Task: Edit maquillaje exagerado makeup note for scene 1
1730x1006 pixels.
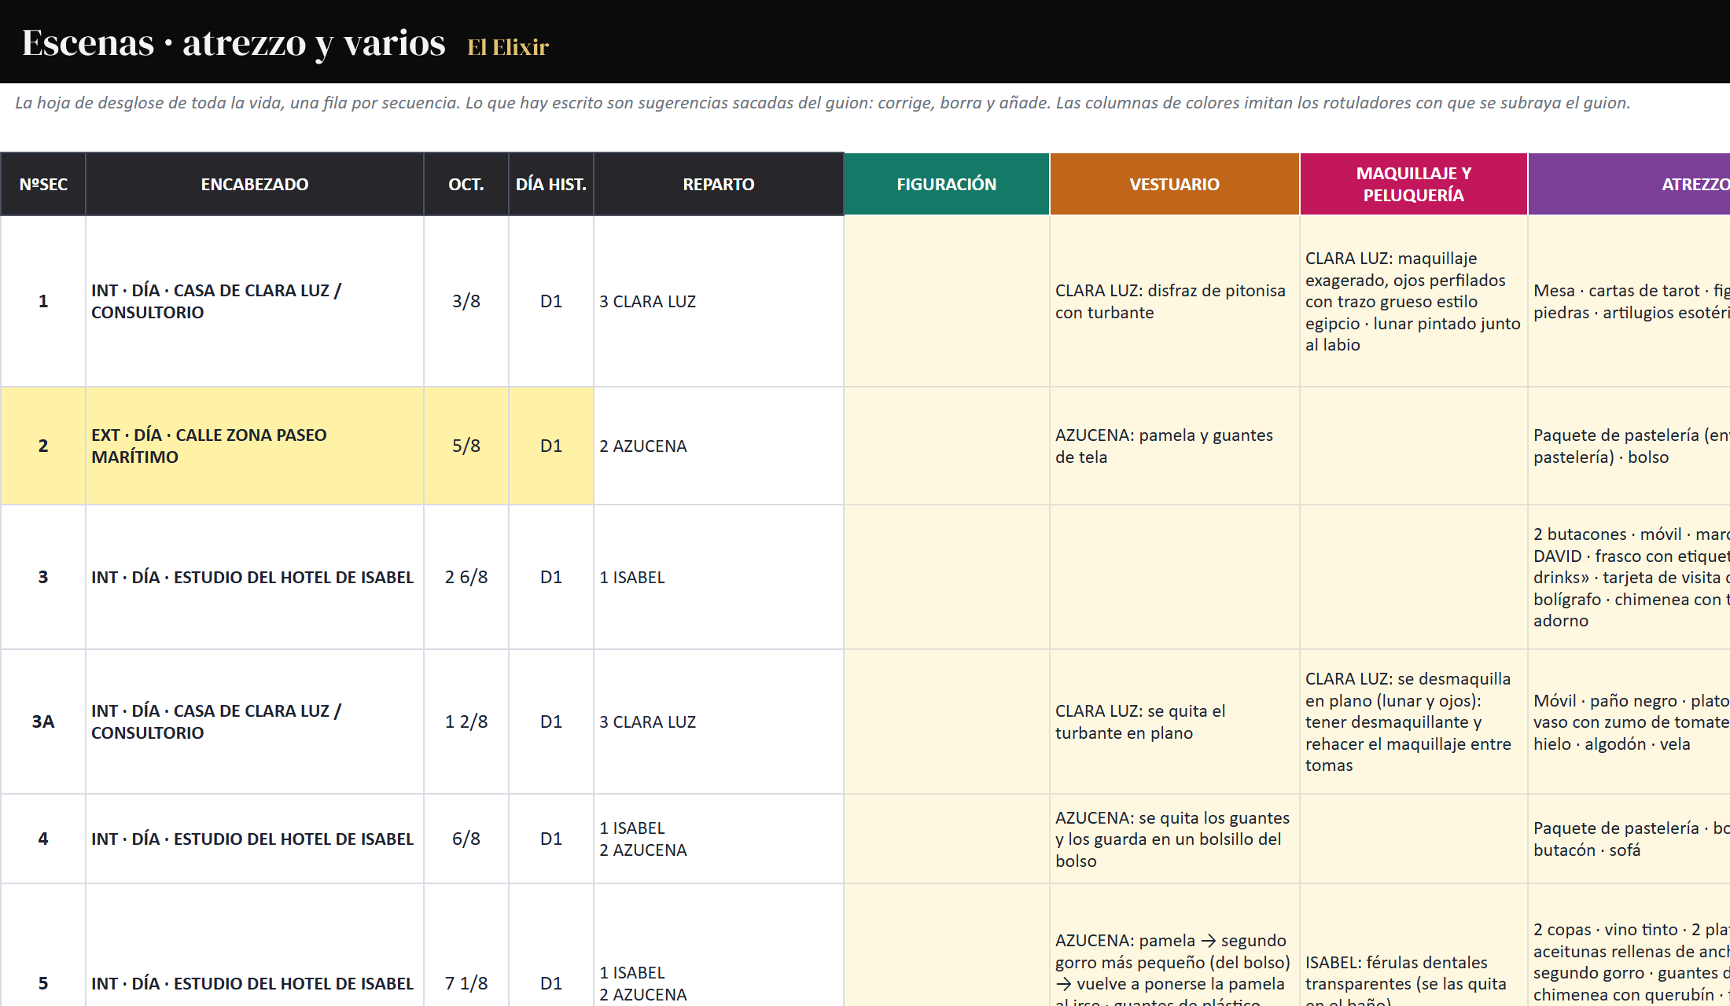Action: [1413, 301]
